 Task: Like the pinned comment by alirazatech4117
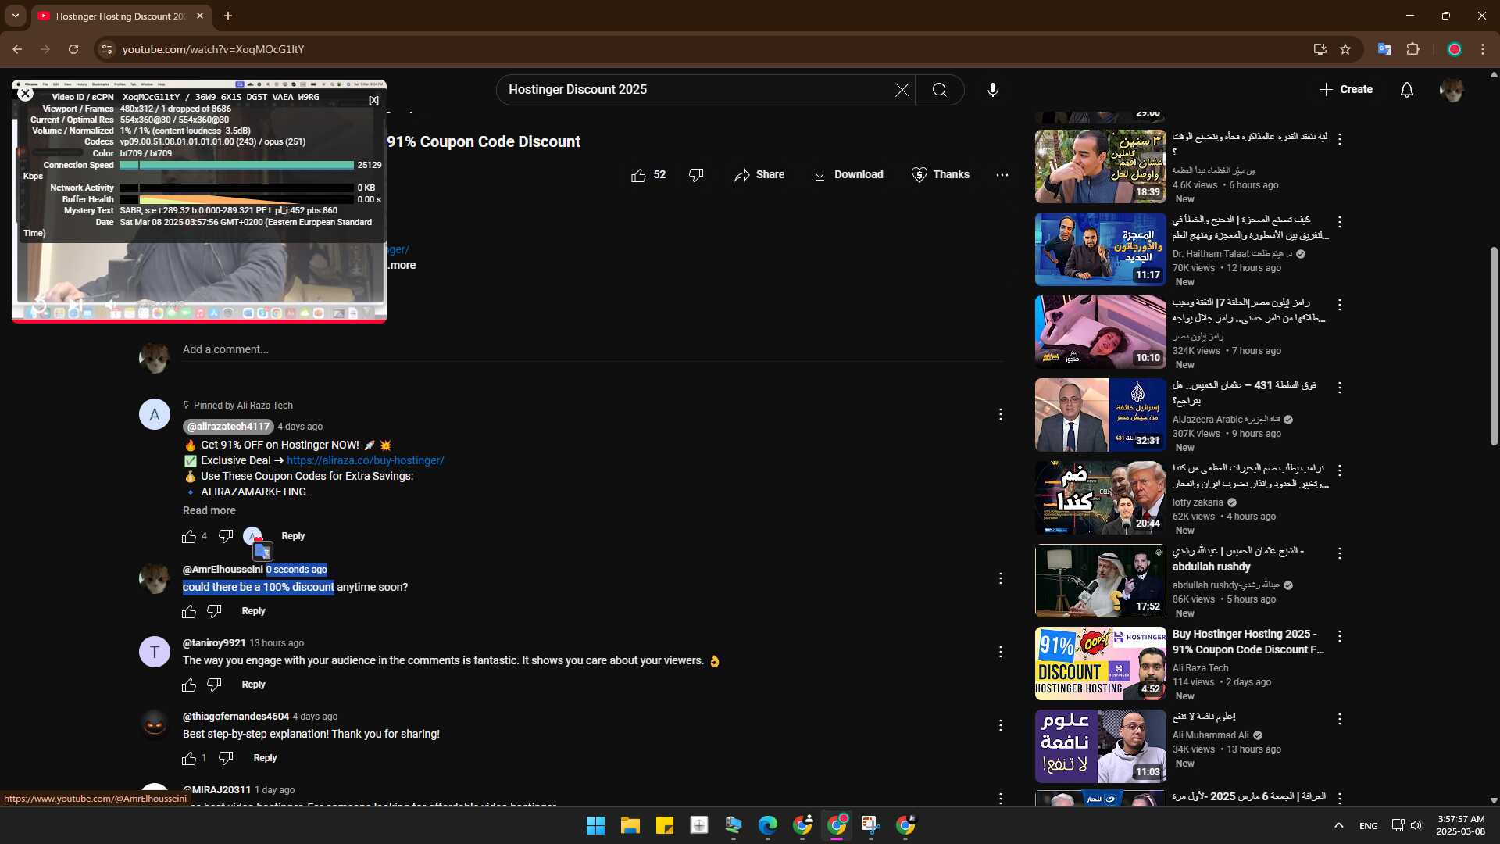[x=189, y=537]
